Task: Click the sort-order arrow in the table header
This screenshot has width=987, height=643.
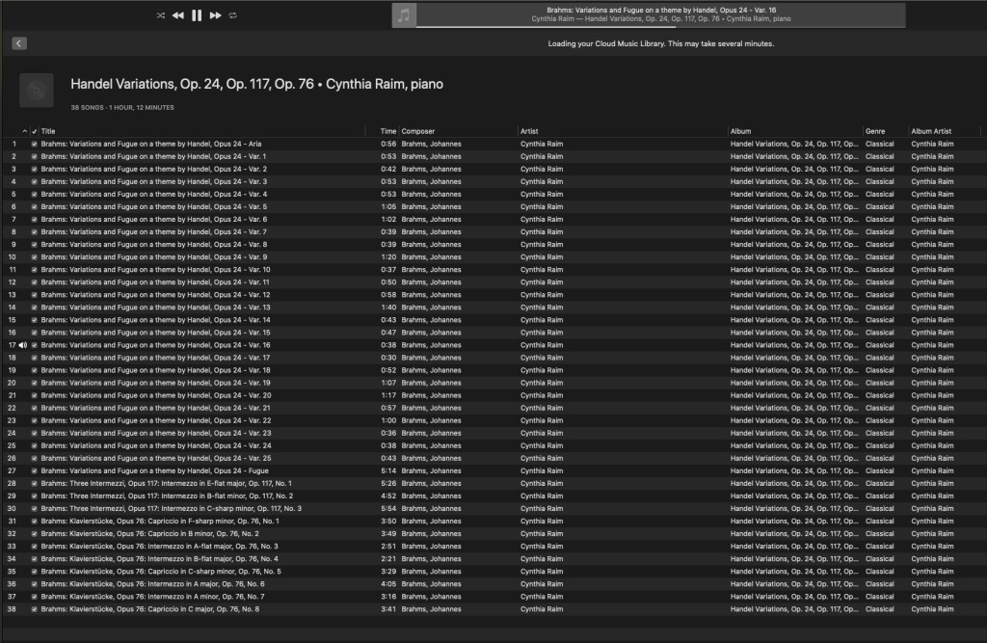Action: (25, 131)
